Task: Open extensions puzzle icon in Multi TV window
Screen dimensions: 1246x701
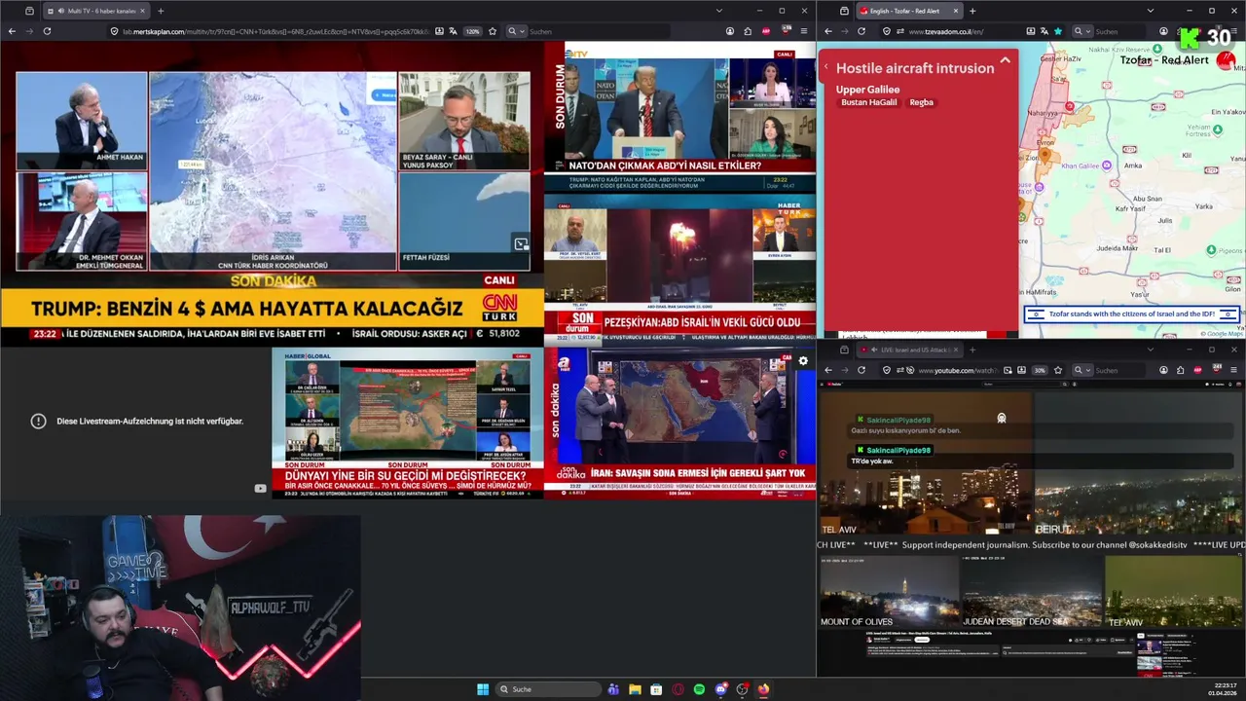Action: [x=748, y=31]
